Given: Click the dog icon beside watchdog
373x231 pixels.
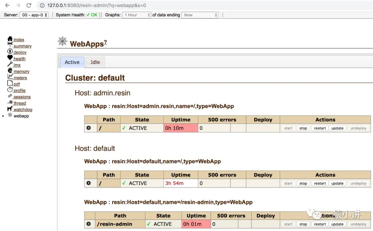Looking at the screenshot, I should pos(10,109).
